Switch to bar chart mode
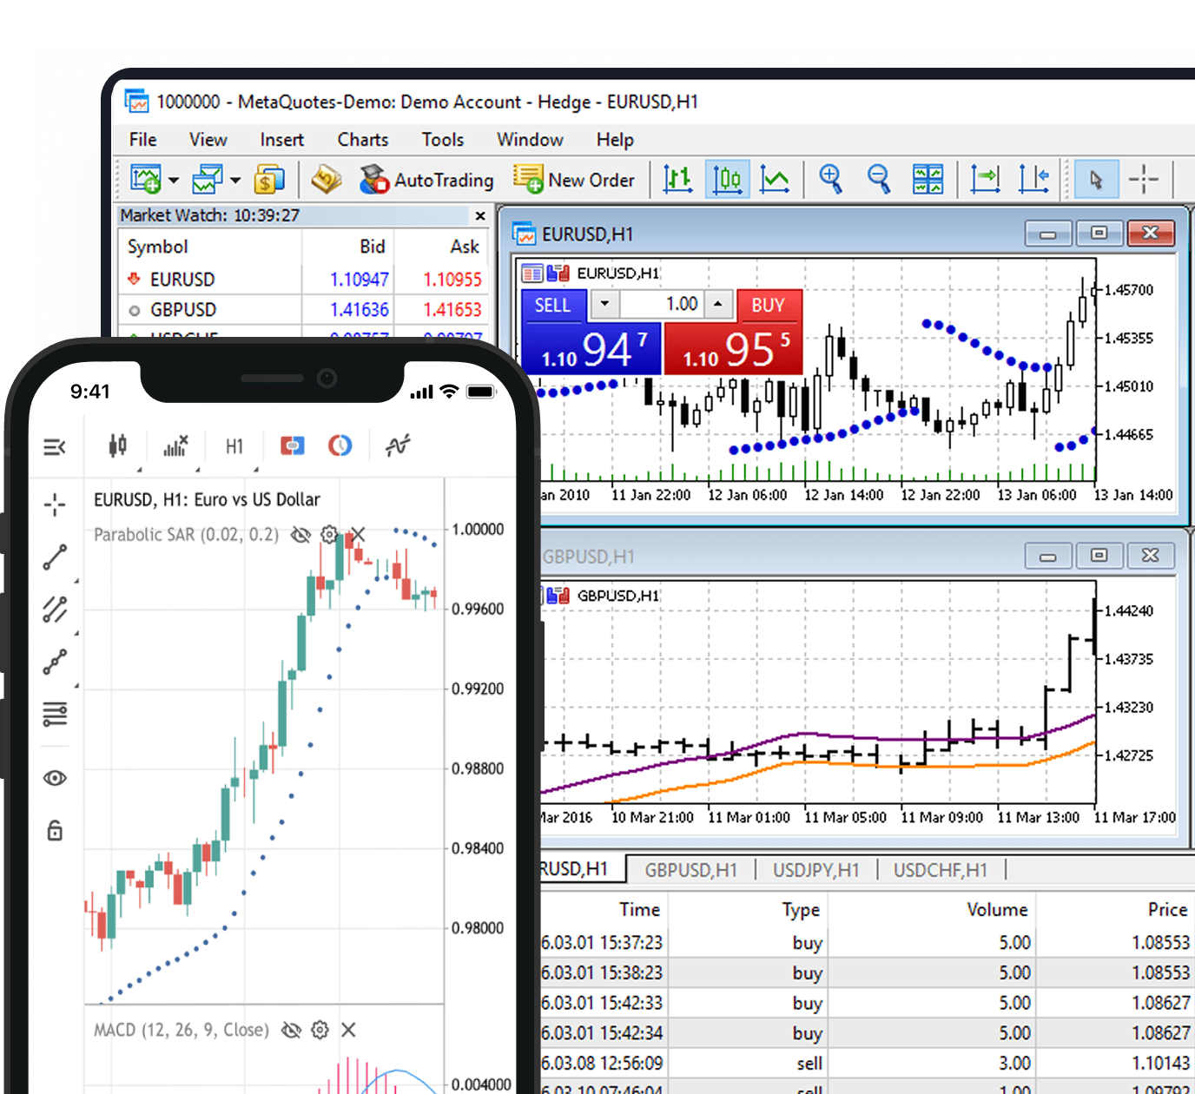The image size is (1195, 1094). 677,180
